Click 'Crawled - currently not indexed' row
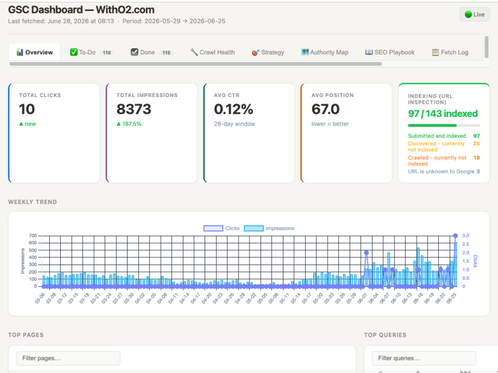Image resolution: width=498 pixels, height=373 pixels. point(444,161)
